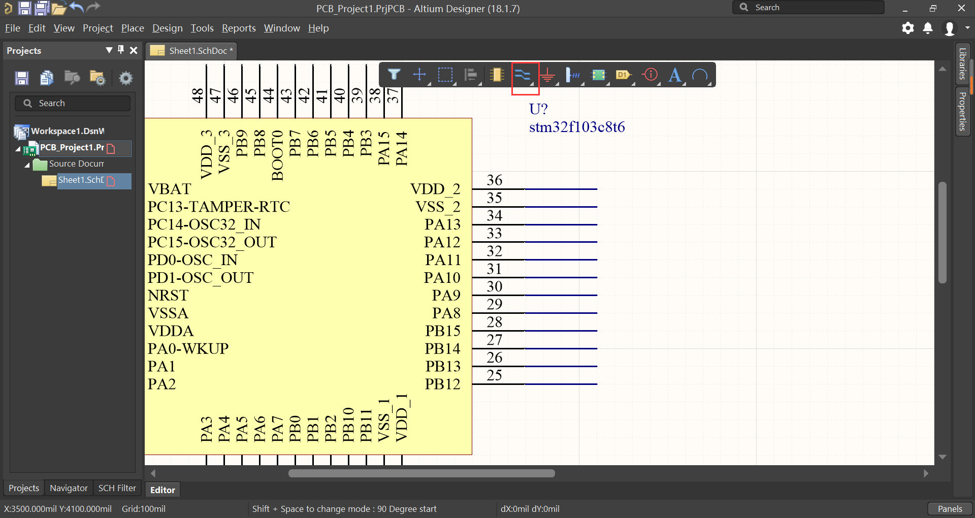Click the Save icon in title bar
This screenshot has height=518, width=975.
(24, 8)
